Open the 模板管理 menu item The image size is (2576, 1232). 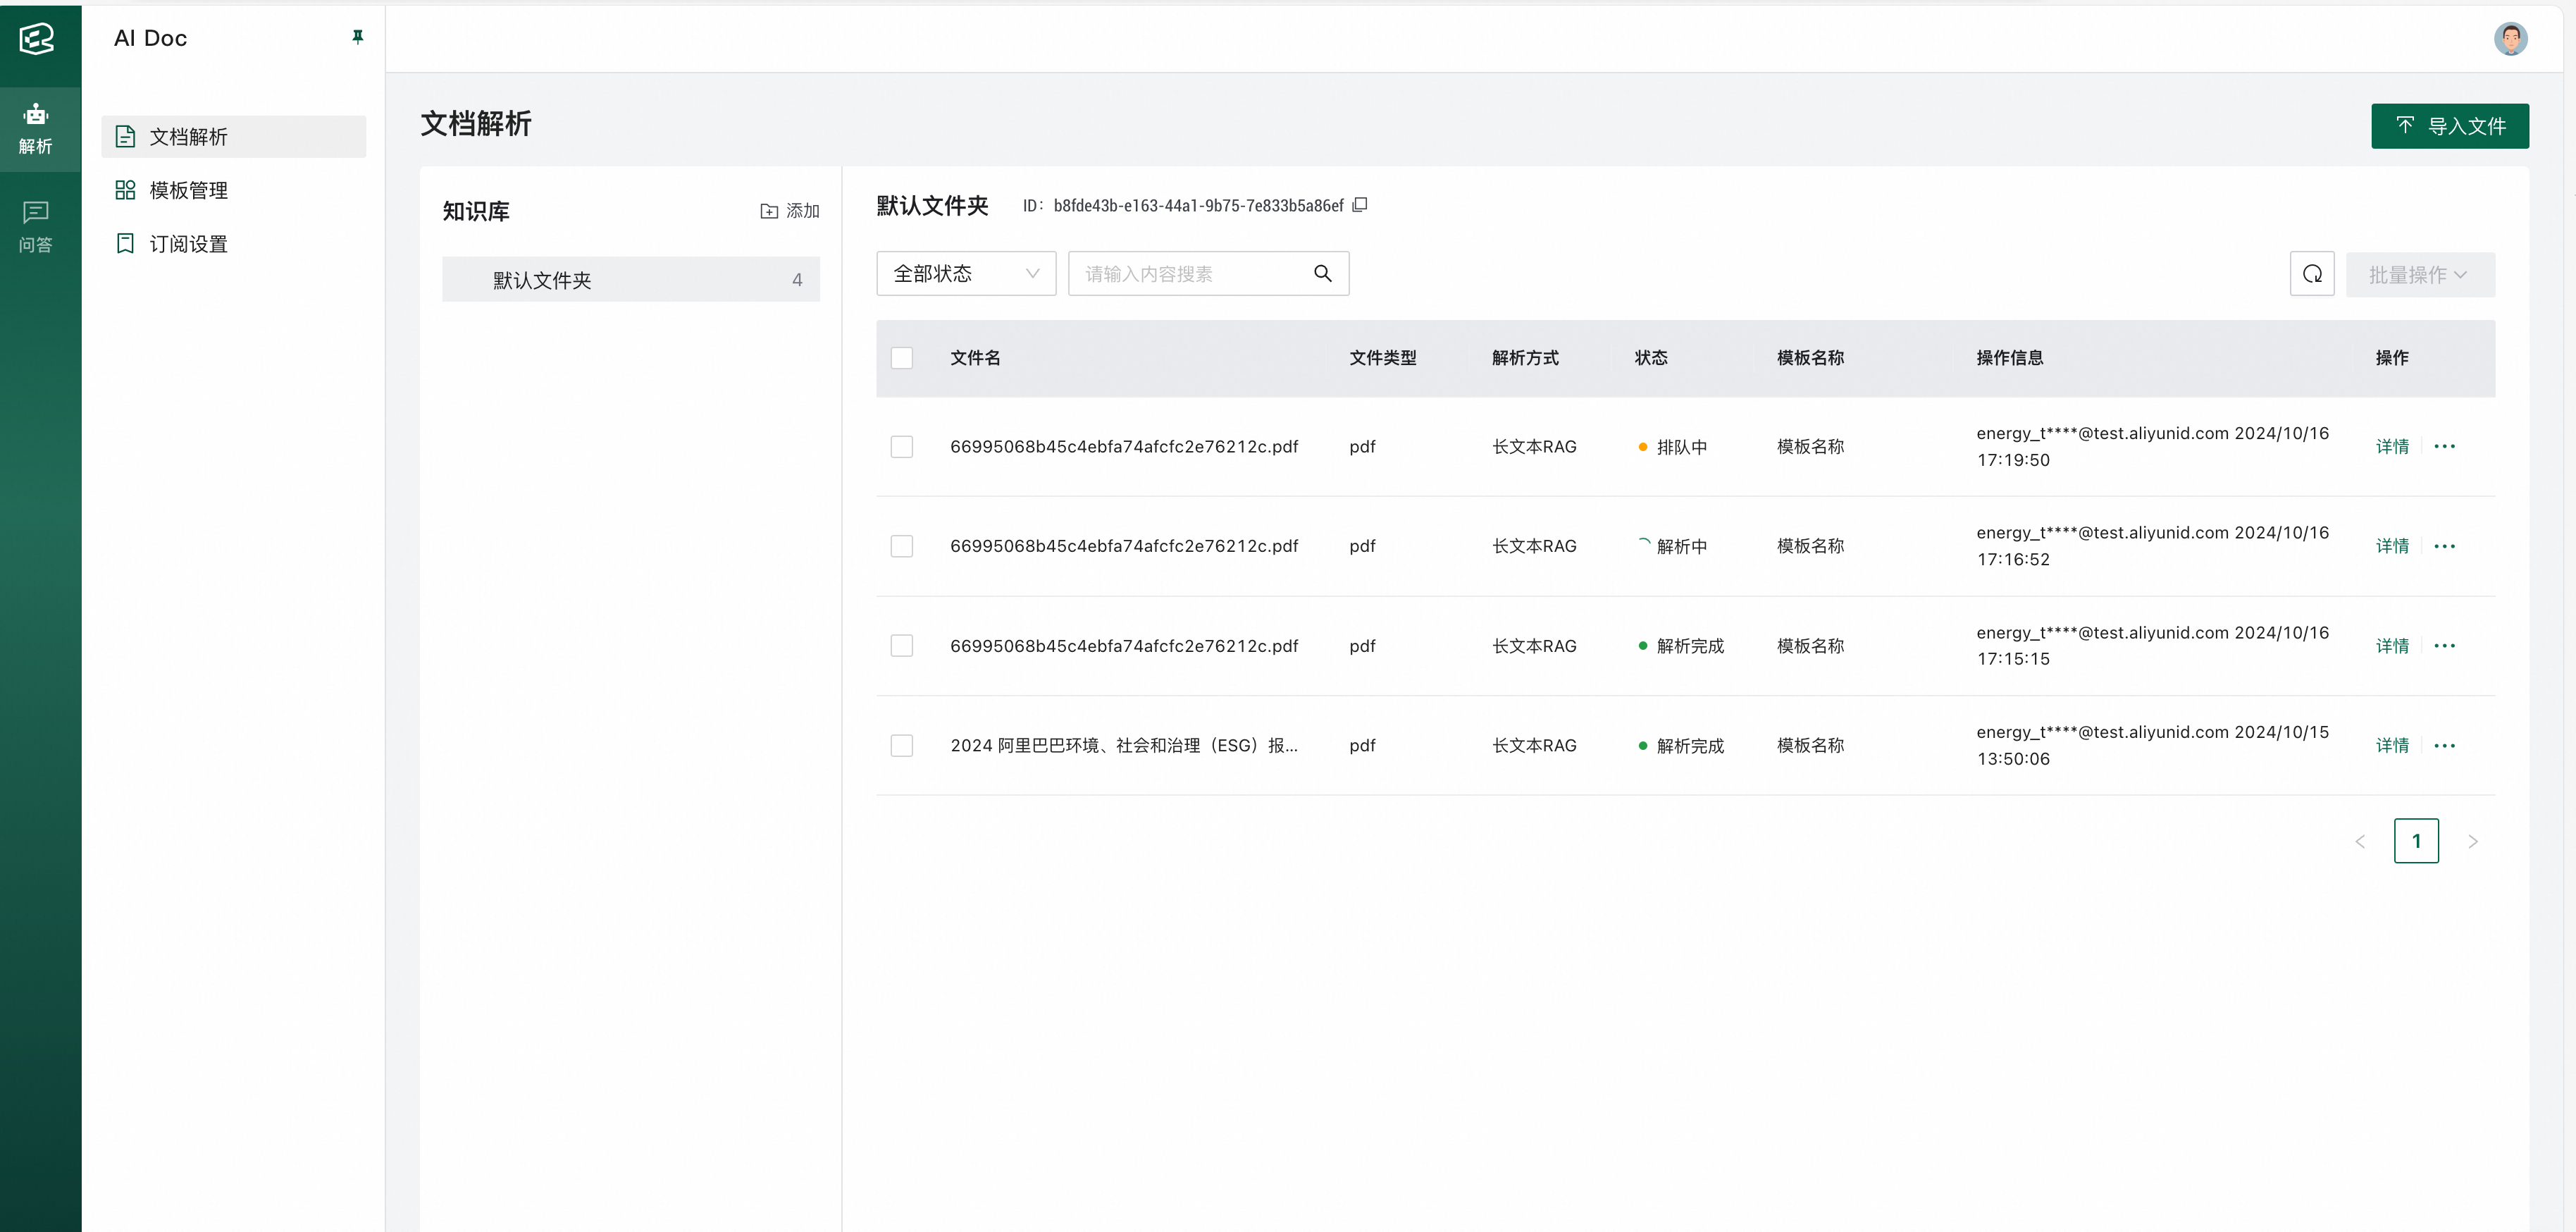[x=233, y=190]
